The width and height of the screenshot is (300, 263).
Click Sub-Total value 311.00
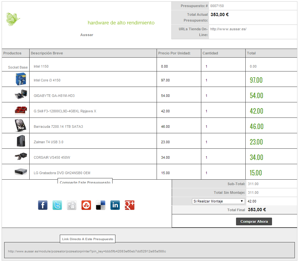click(x=253, y=184)
